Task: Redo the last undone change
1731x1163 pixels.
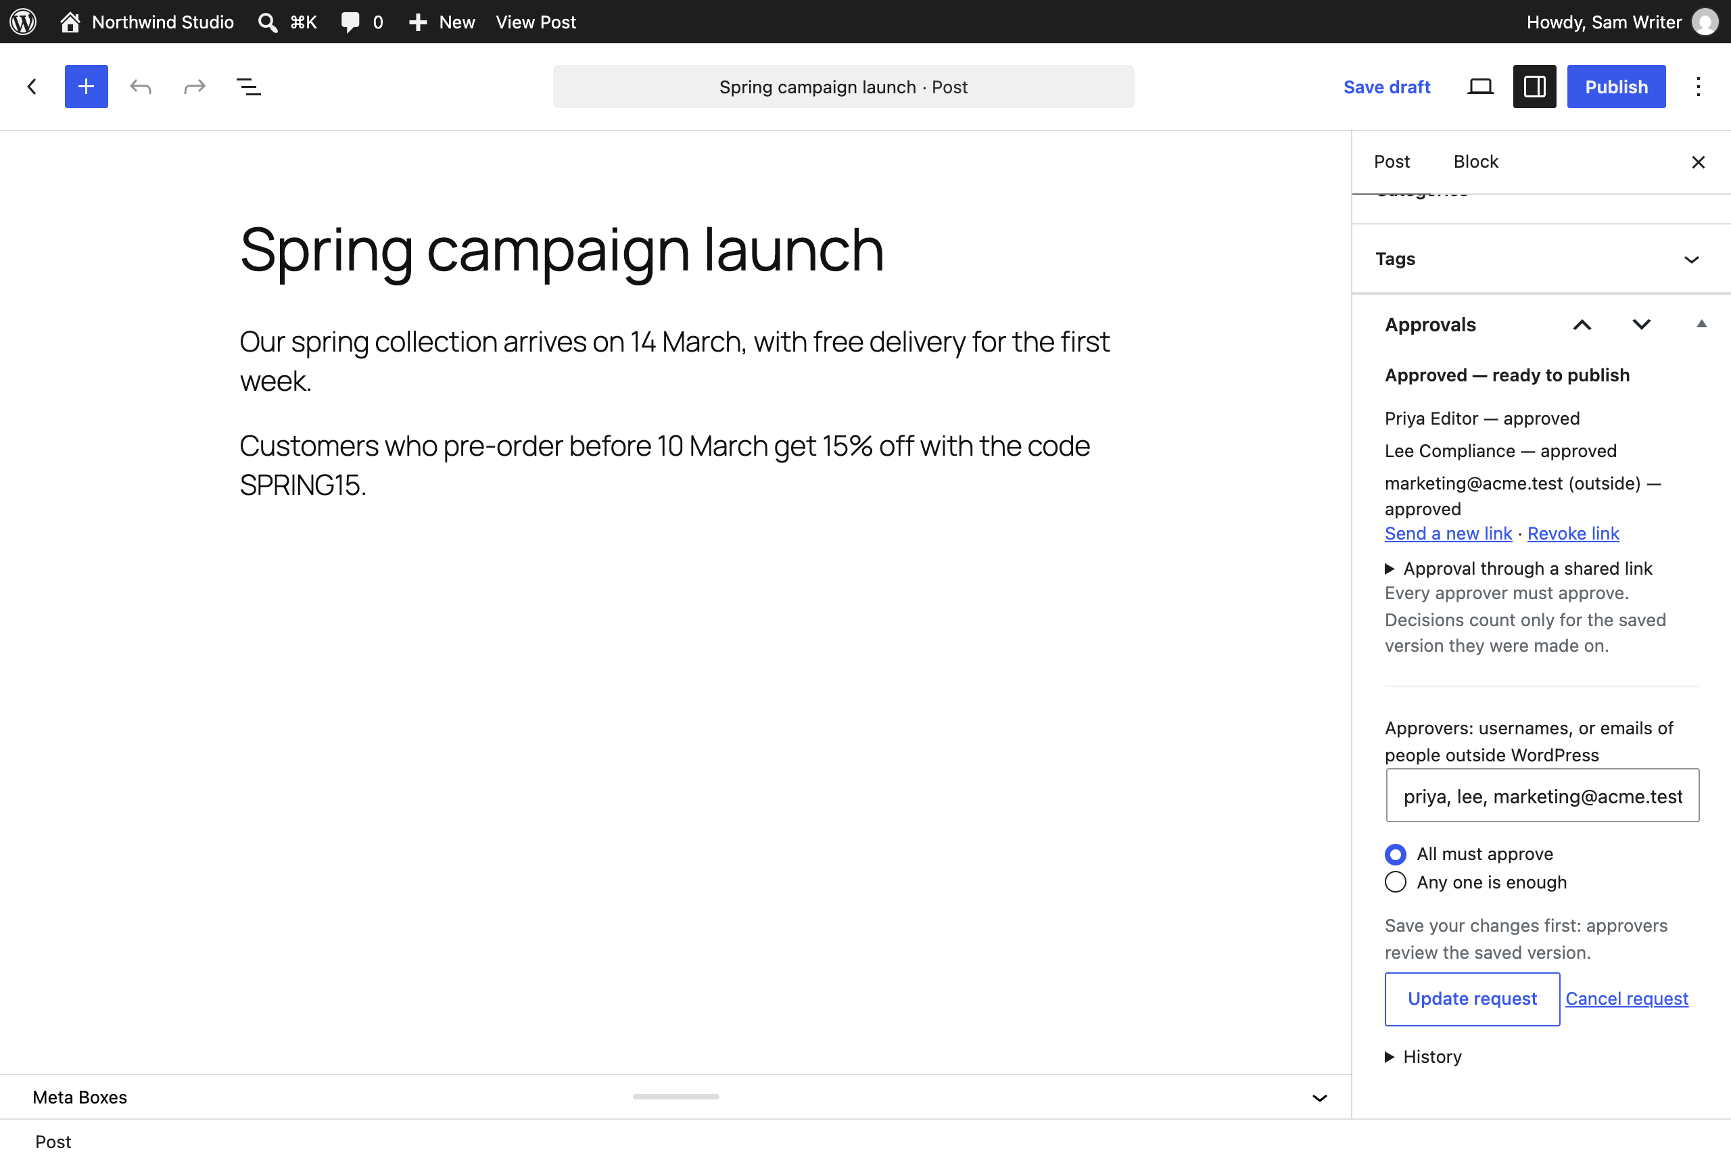Action: [x=194, y=87]
